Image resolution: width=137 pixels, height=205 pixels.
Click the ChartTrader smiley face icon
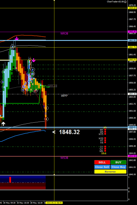[125, 2]
